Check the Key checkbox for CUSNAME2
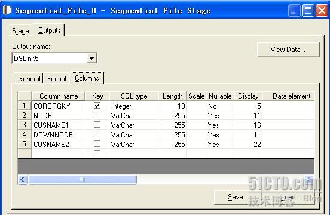The image size is (330, 215). (x=97, y=144)
